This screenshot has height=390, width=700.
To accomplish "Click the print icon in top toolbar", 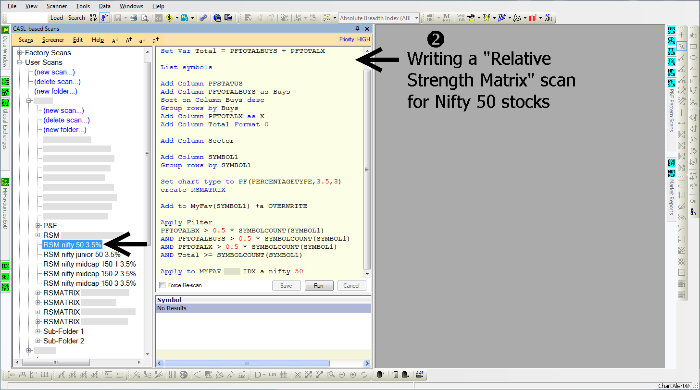I will pyautogui.click(x=133, y=18).
